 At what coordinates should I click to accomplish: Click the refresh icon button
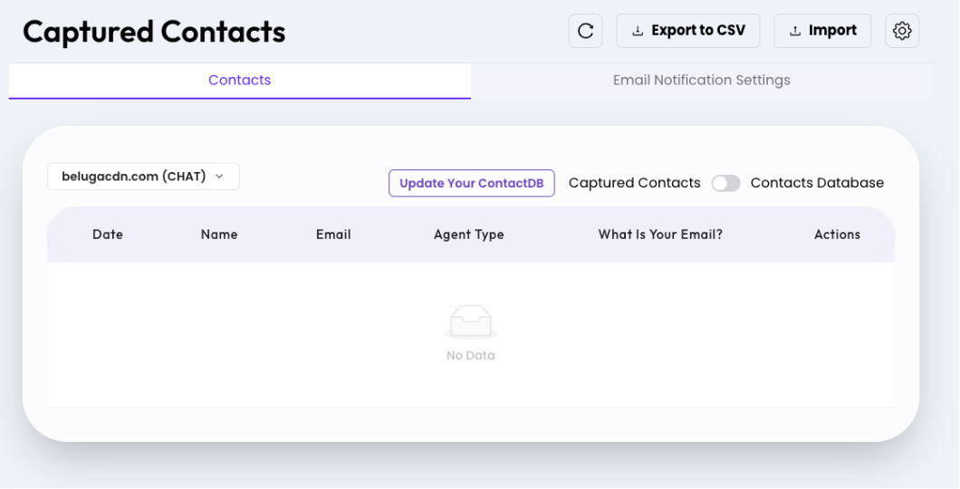tap(585, 31)
